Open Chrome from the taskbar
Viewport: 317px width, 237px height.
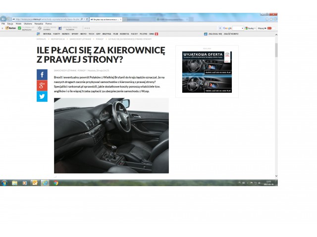56,183
